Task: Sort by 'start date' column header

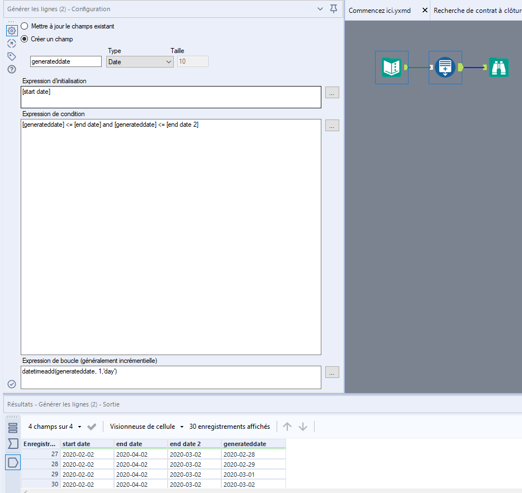Action: coord(87,444)
